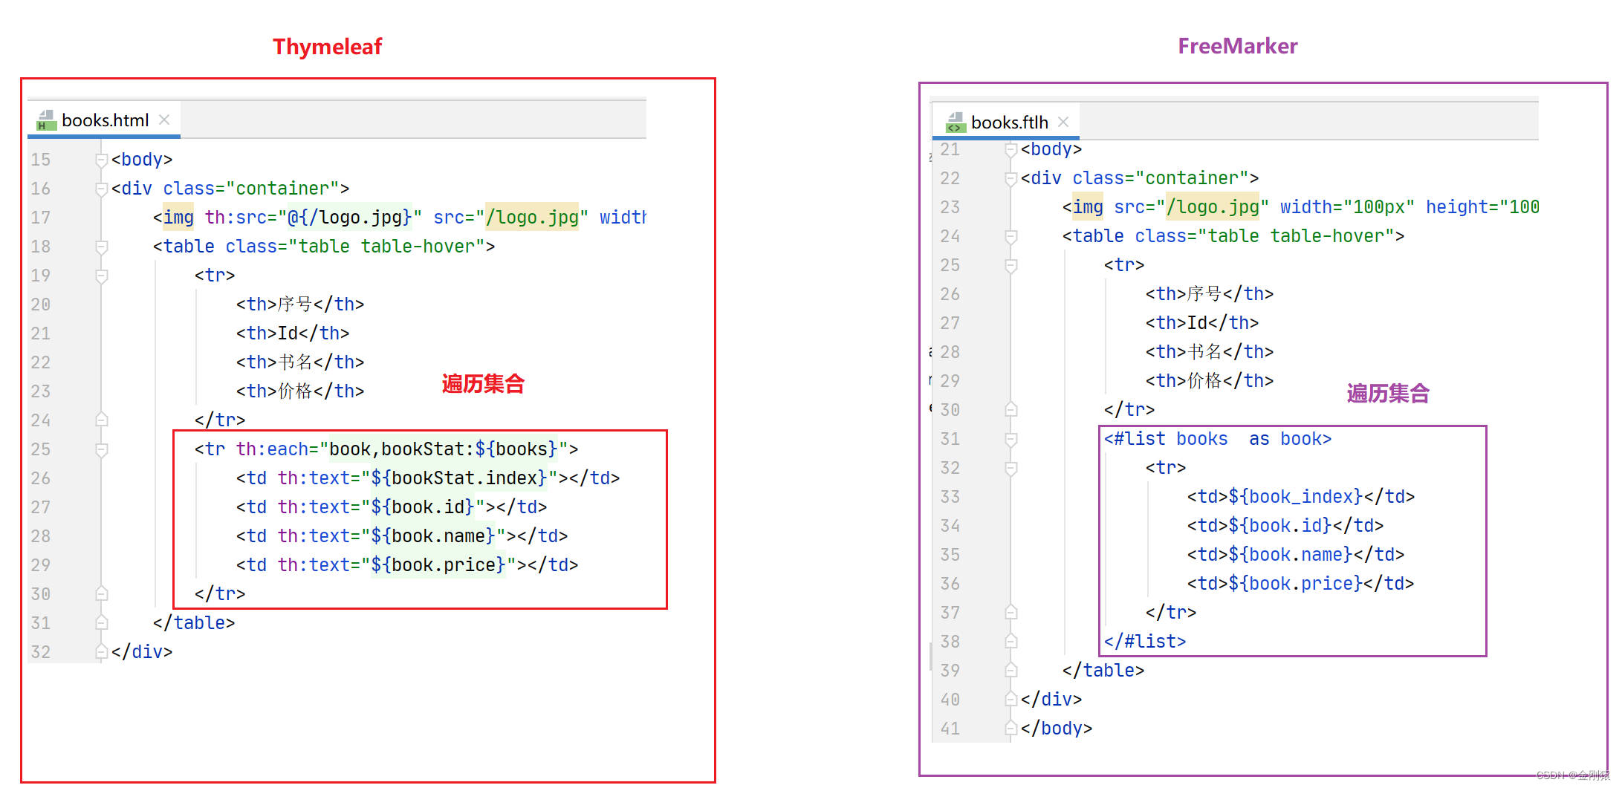Collapse div container fold at line 16 in books.html
Screen dimensions: 1622x788
click(x=102, y=189)
